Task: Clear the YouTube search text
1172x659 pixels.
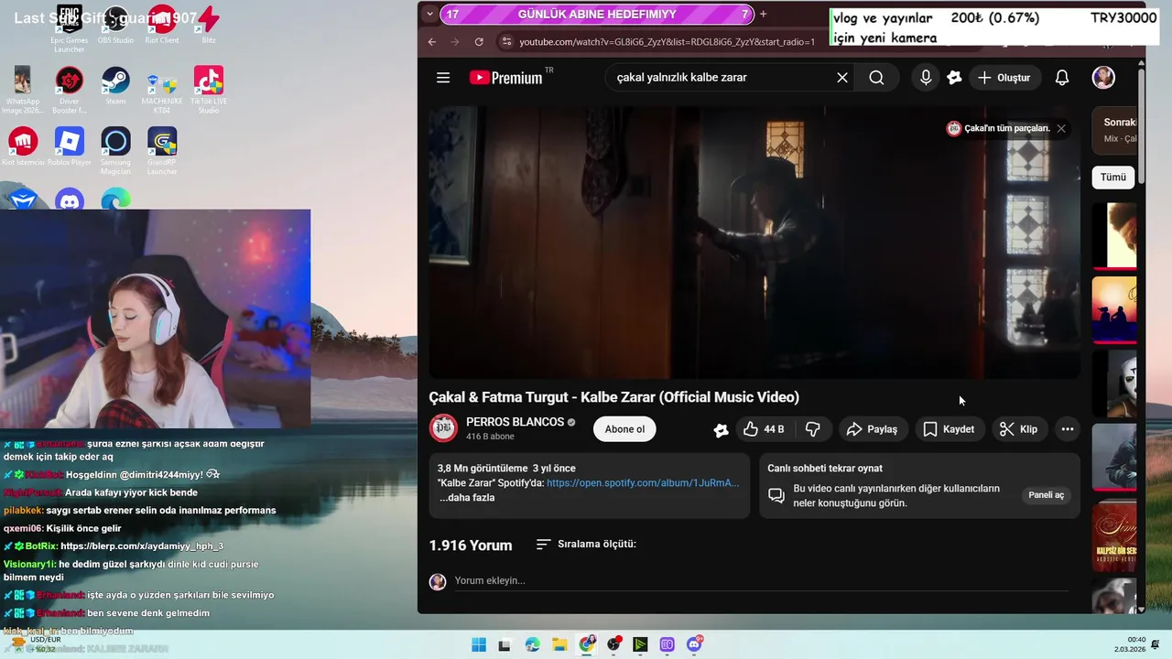Action: click(x=842, y=78)
